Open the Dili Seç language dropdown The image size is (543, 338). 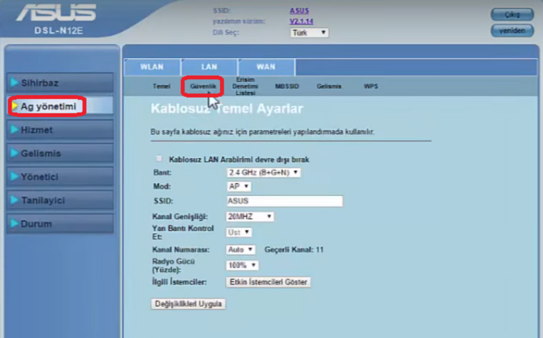[x=309, y=33]
